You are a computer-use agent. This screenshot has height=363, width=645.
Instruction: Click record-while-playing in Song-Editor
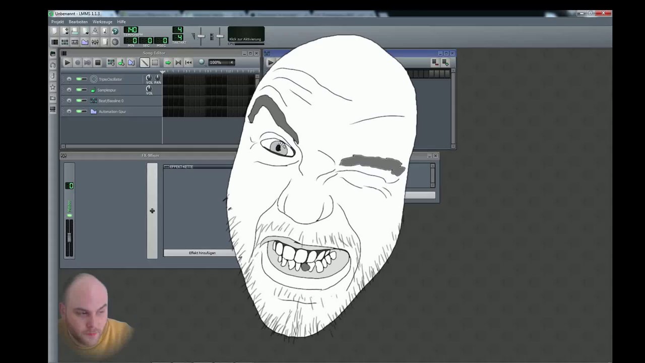(87, 63)
